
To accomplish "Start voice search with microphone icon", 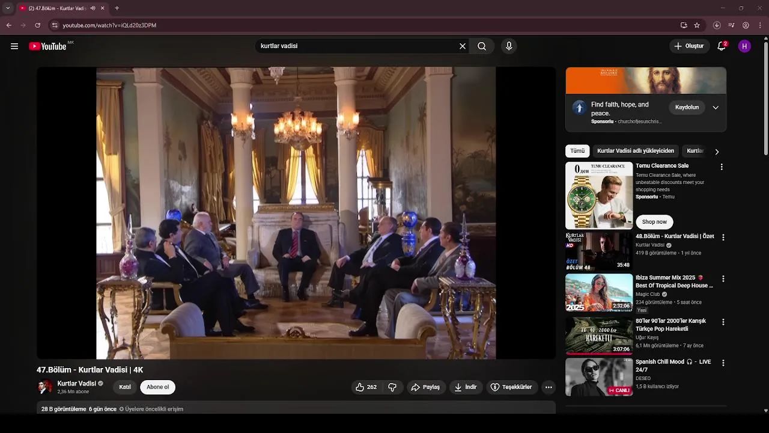I will pos(509,46).
